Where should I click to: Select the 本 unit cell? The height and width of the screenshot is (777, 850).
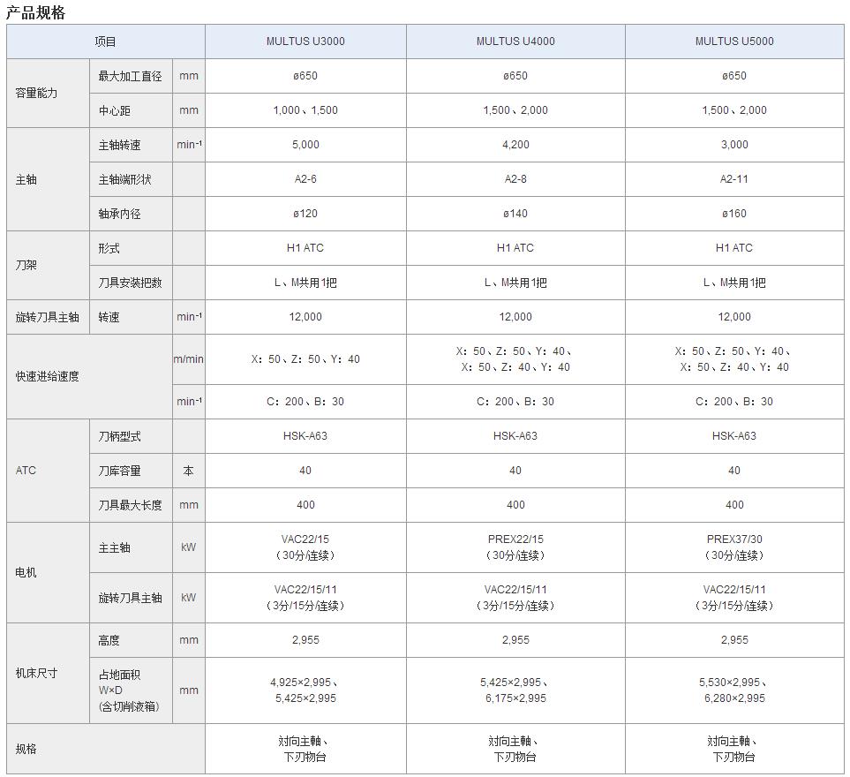pos(189,471)
